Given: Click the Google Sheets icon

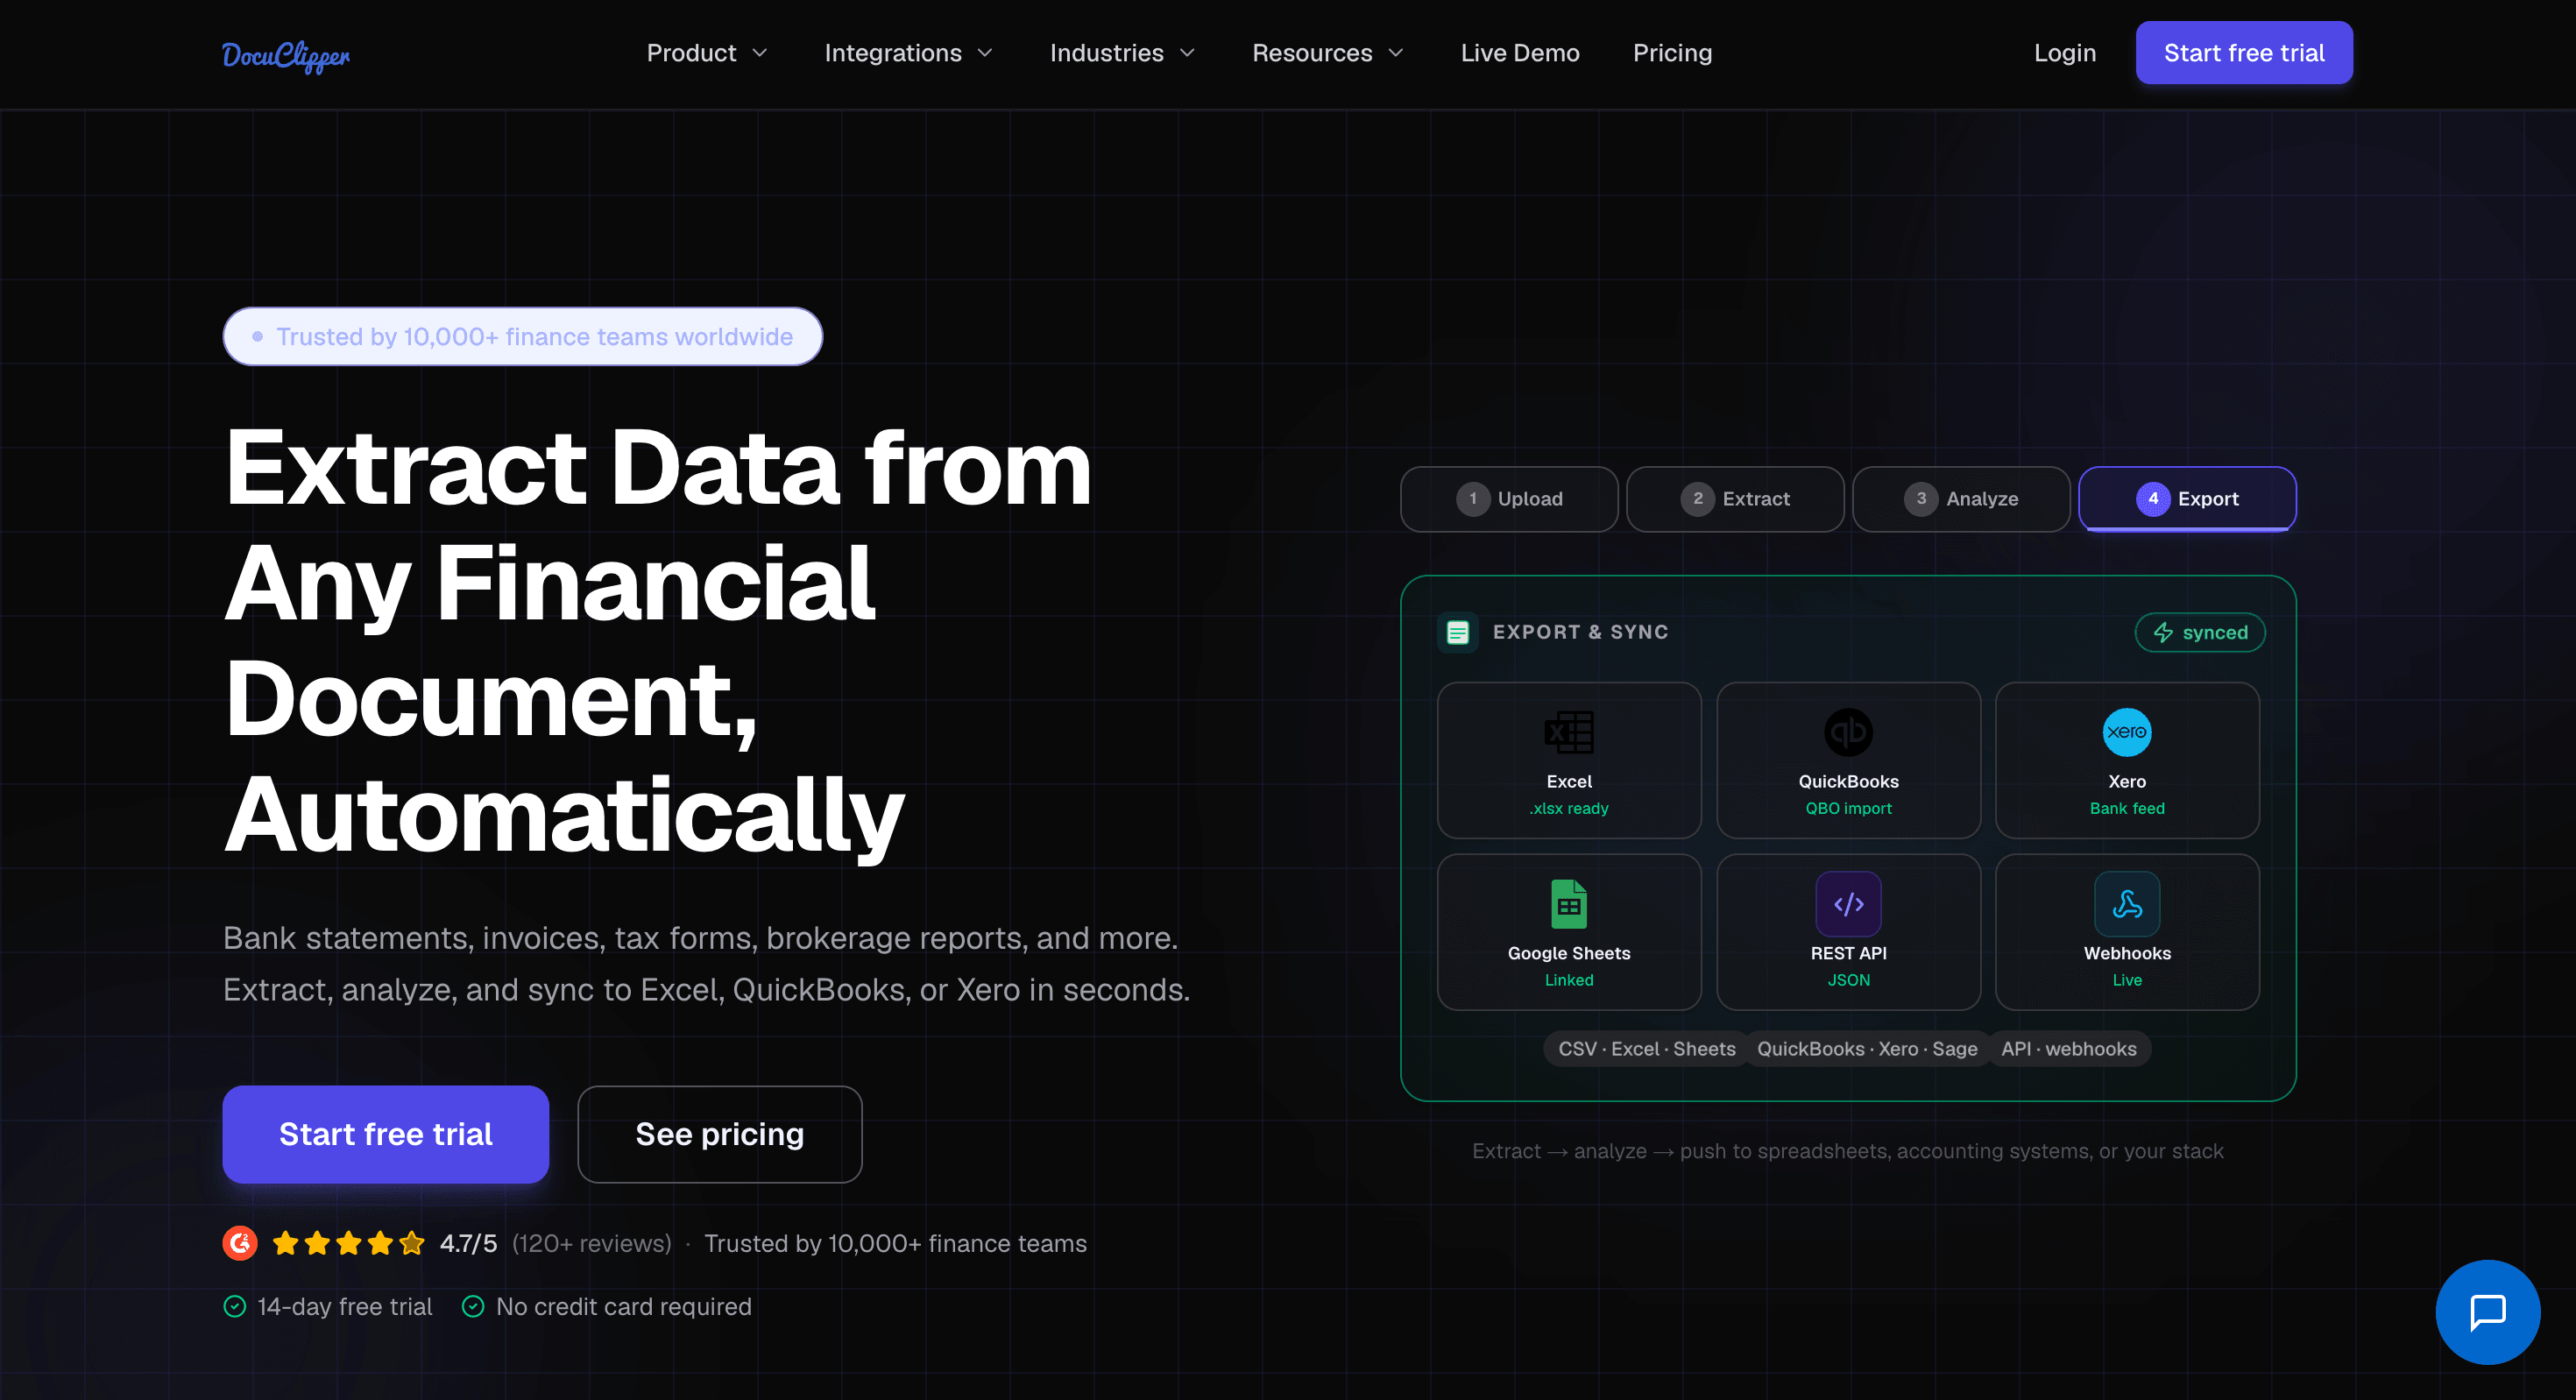Looking at the screenshot, I should point(1569,904).
